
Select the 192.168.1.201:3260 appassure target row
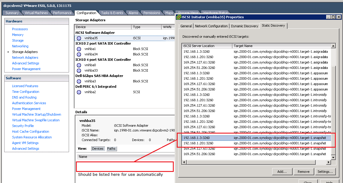(256, 78)
